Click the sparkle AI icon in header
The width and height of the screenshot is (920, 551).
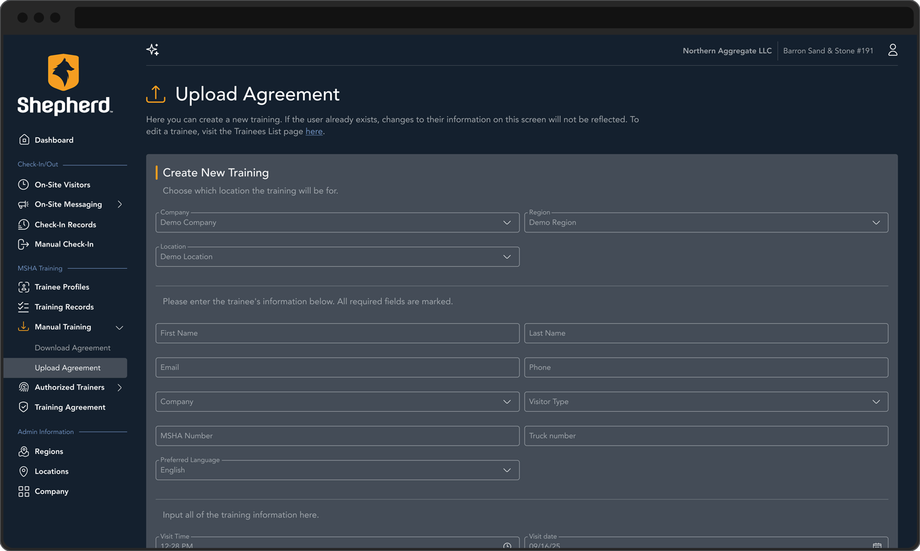[153, 50]
